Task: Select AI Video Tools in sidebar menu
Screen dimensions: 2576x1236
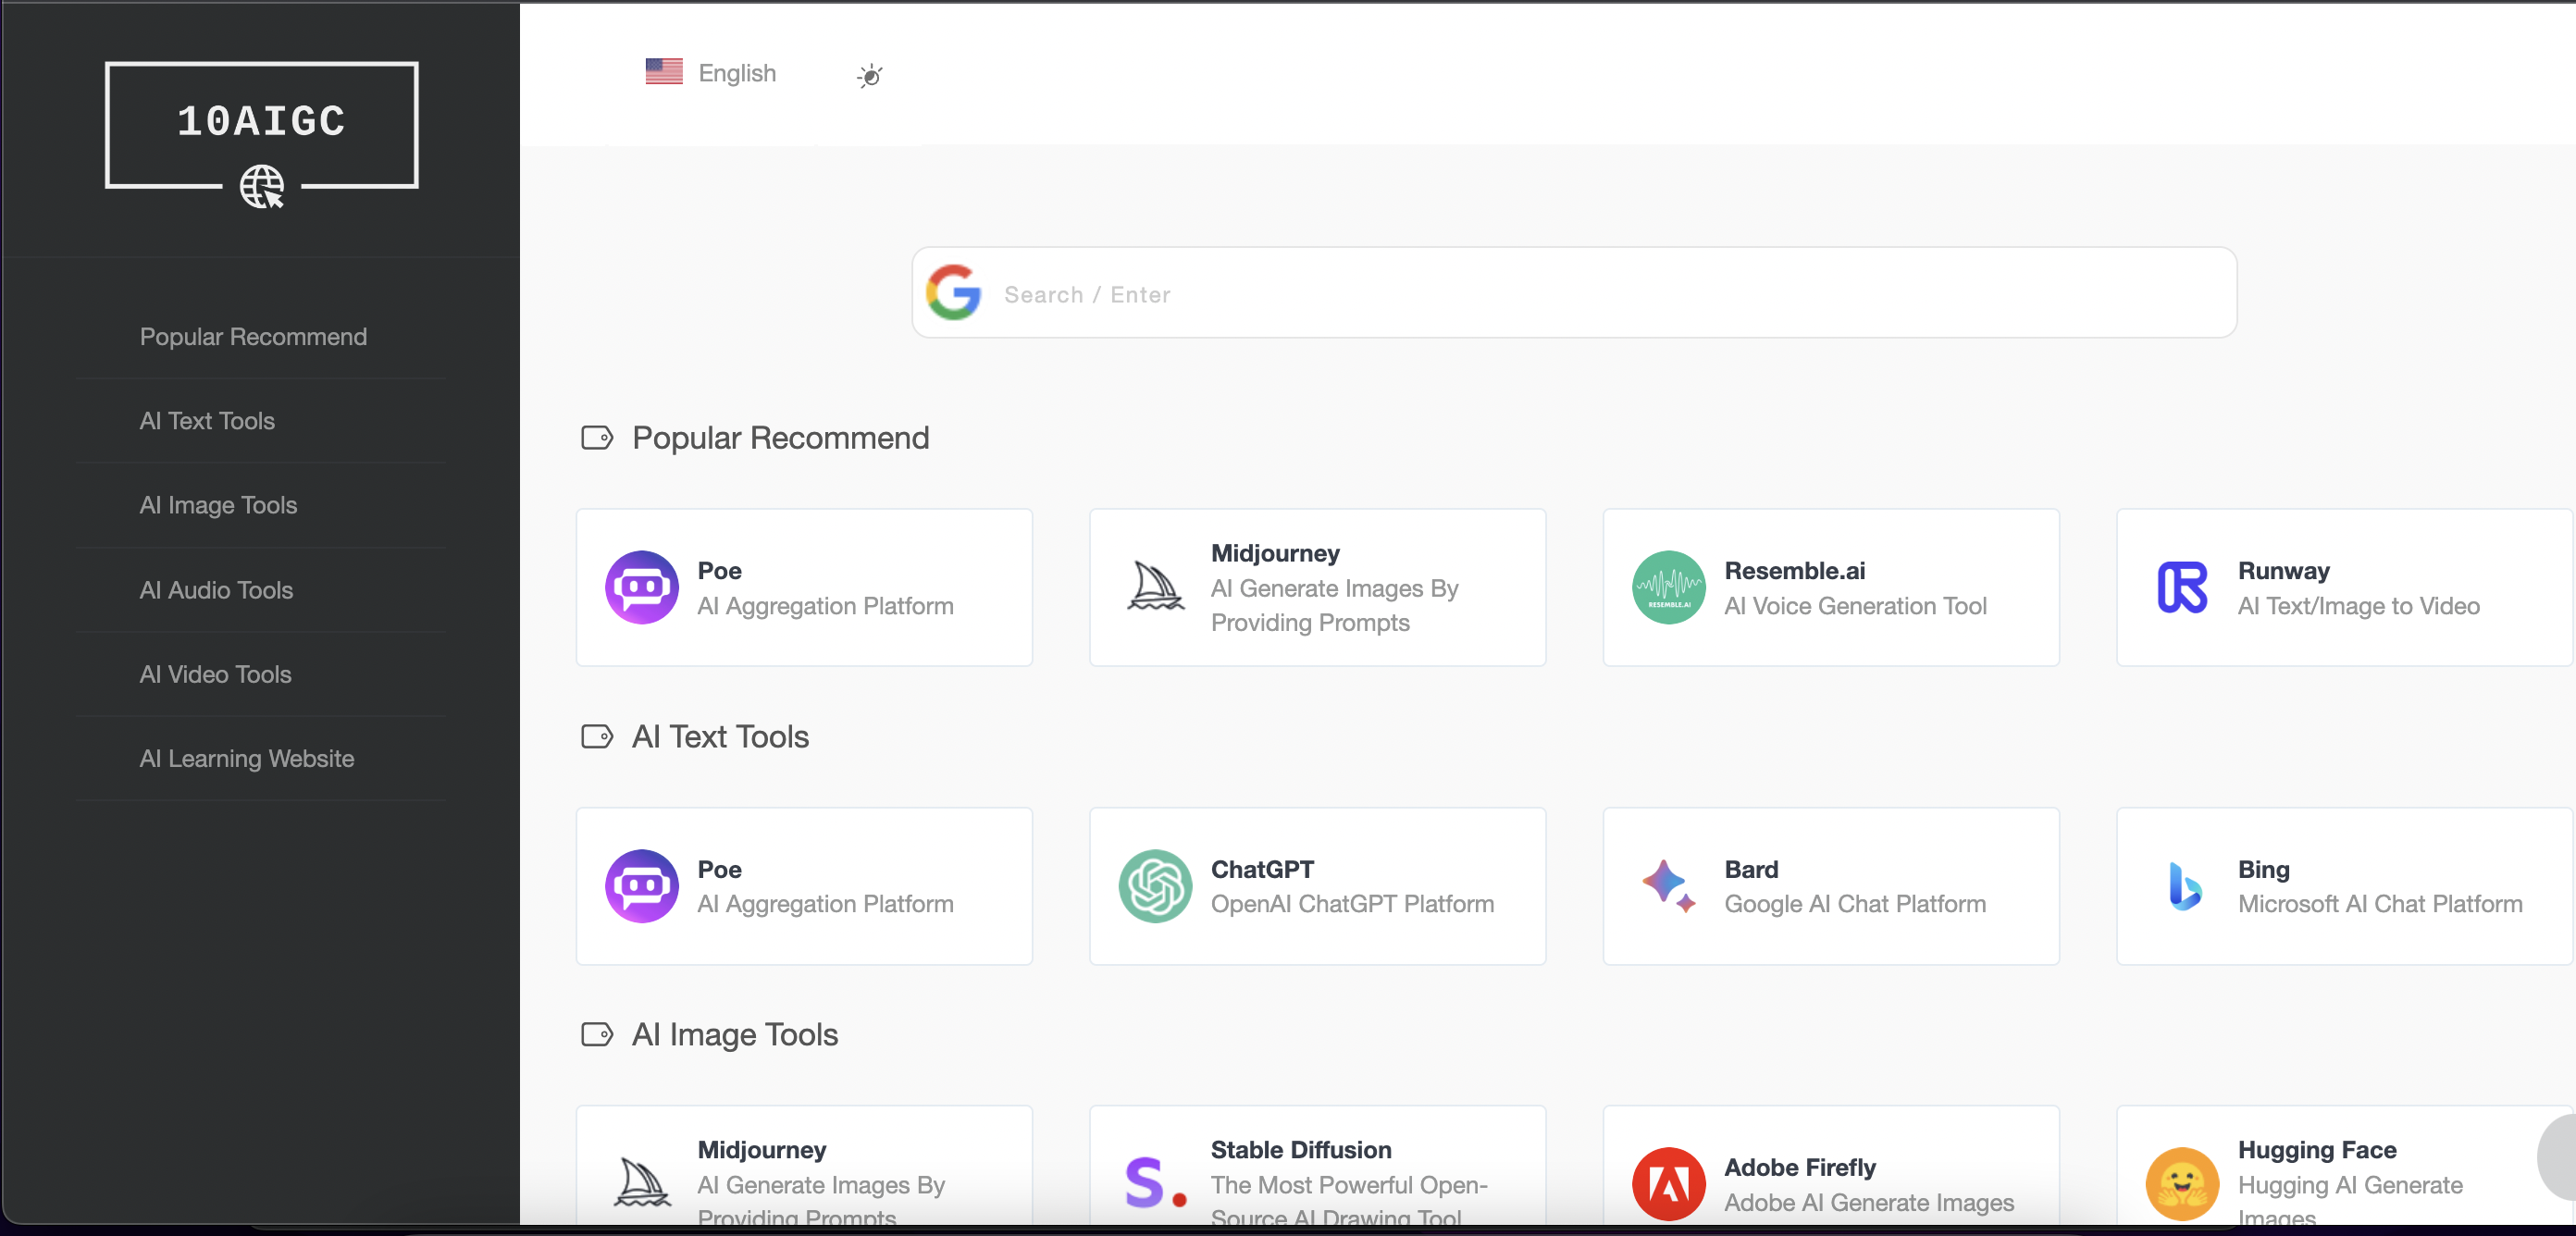Action: click(x=215, y=674)
